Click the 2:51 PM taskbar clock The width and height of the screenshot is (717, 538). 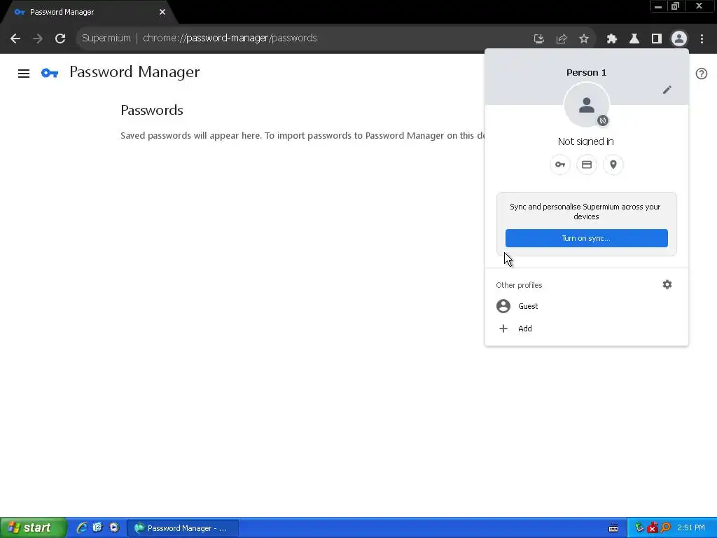click(x=691, y=528)
